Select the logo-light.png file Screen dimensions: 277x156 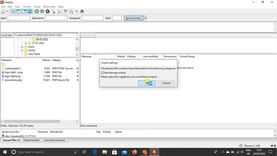click(x=13, y=76)
